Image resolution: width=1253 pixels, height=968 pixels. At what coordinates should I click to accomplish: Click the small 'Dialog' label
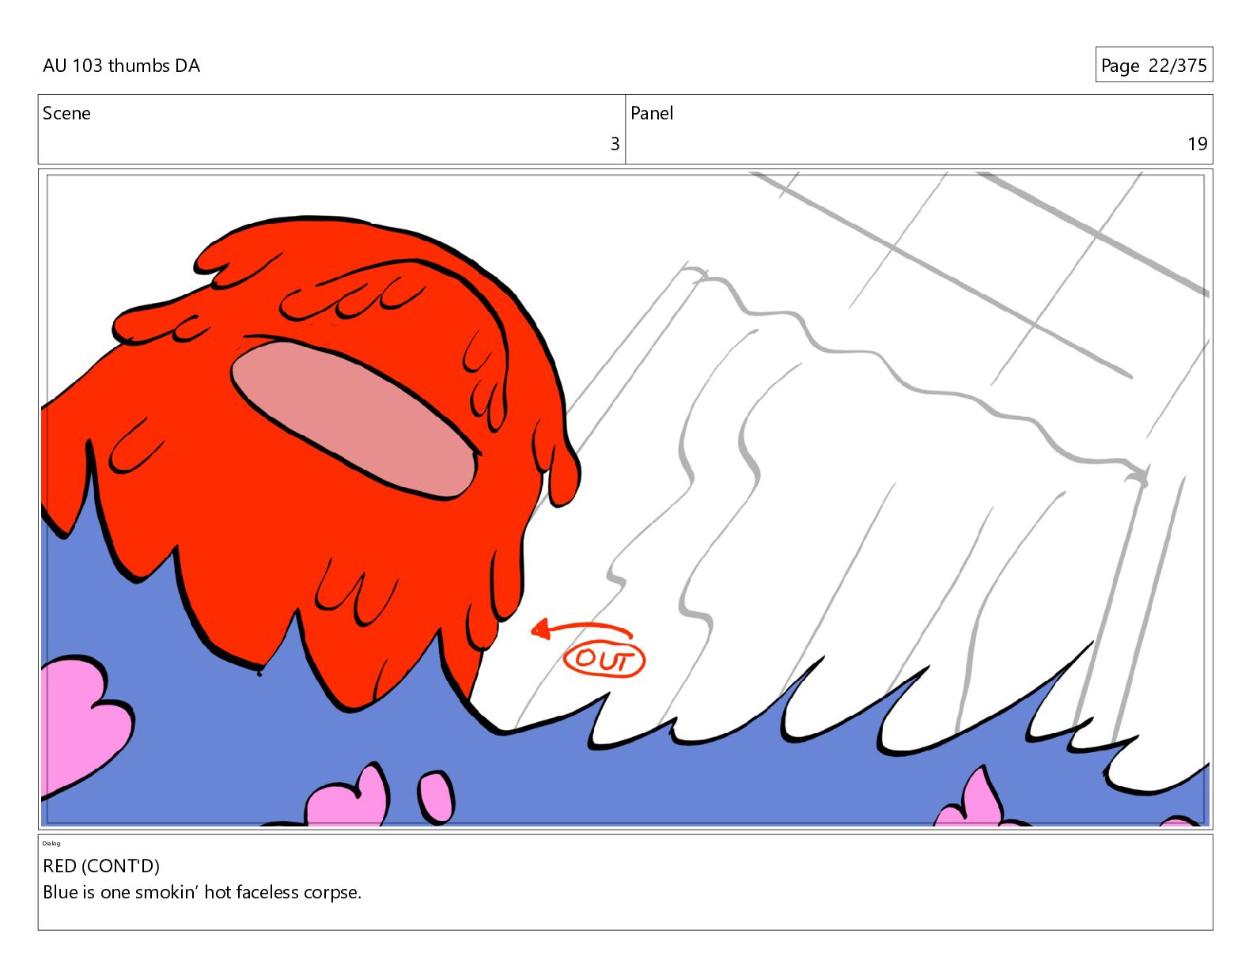51,843
